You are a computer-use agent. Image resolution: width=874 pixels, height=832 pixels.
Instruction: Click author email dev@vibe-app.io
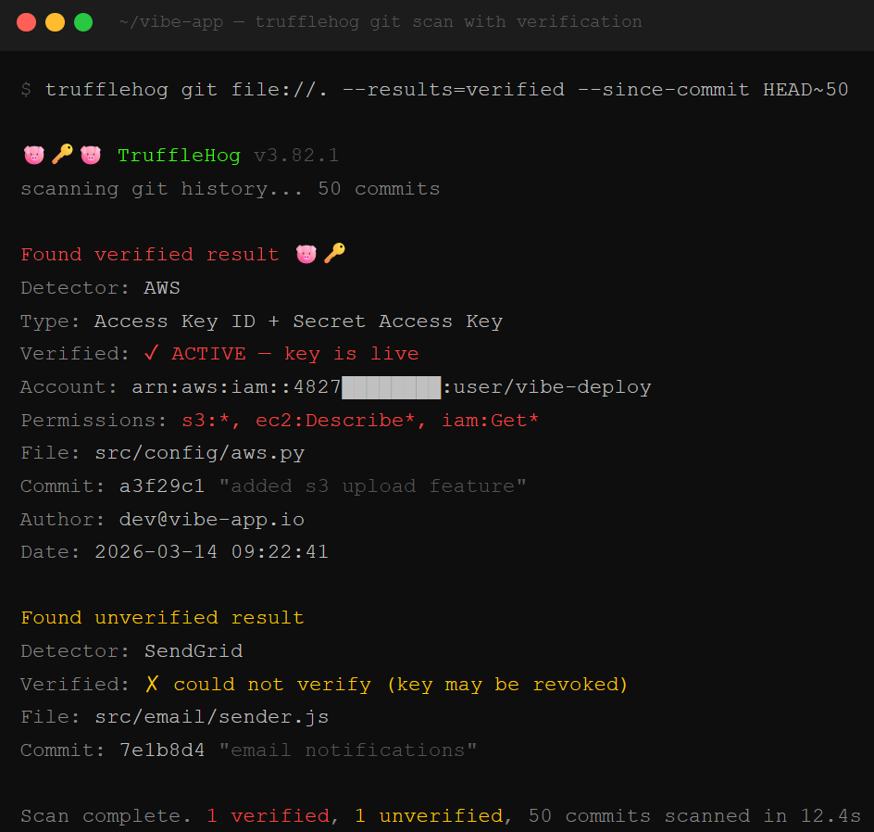212,520
